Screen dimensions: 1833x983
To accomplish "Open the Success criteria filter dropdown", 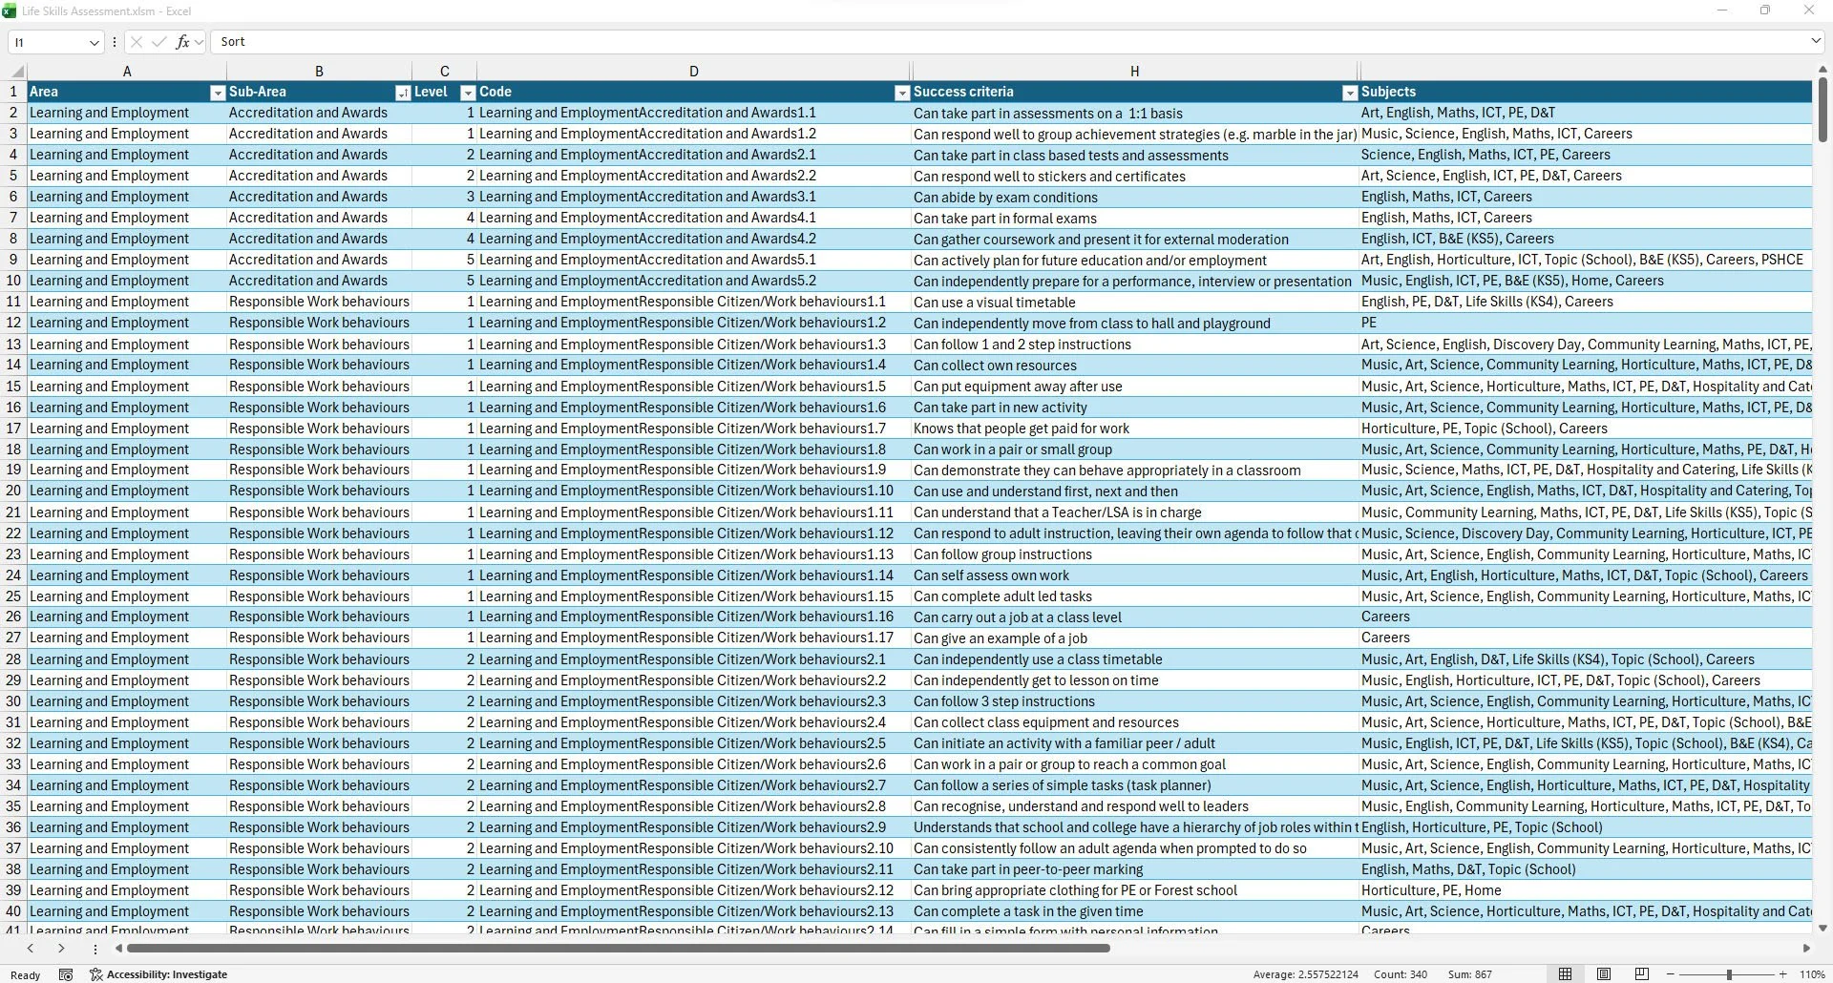I will click(x=1350, y=93).
